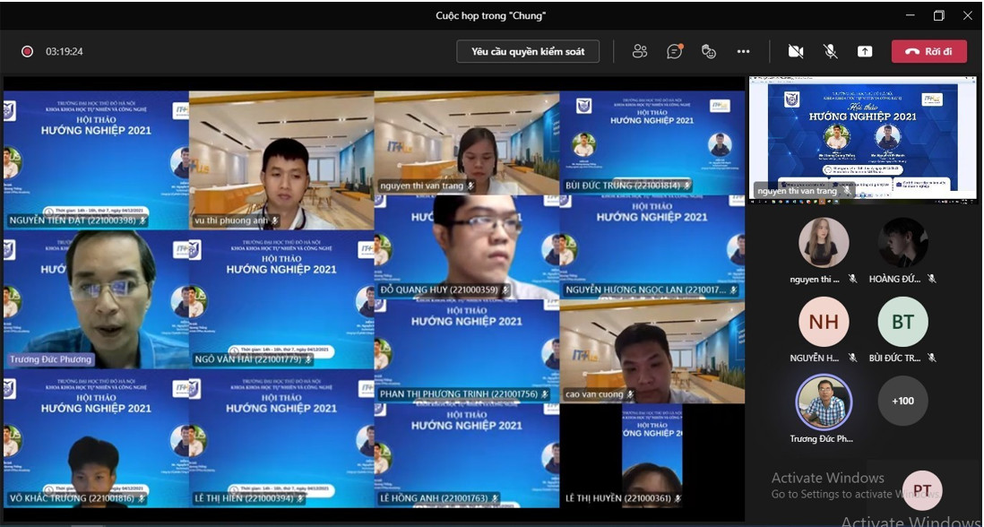Select the shared screen thumbnail of nguyen thi van trang
984x527 pixels.
pos(862,137)
